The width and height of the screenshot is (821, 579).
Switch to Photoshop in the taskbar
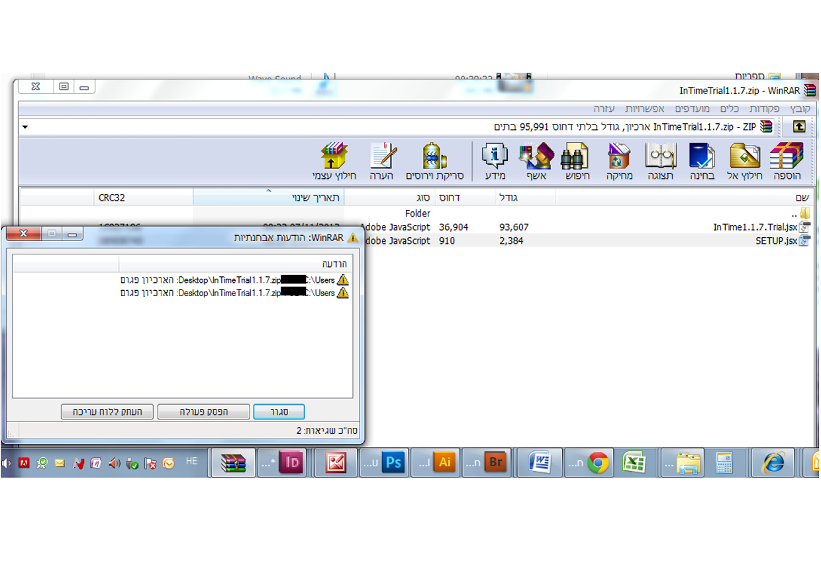(x=383, y=462)
